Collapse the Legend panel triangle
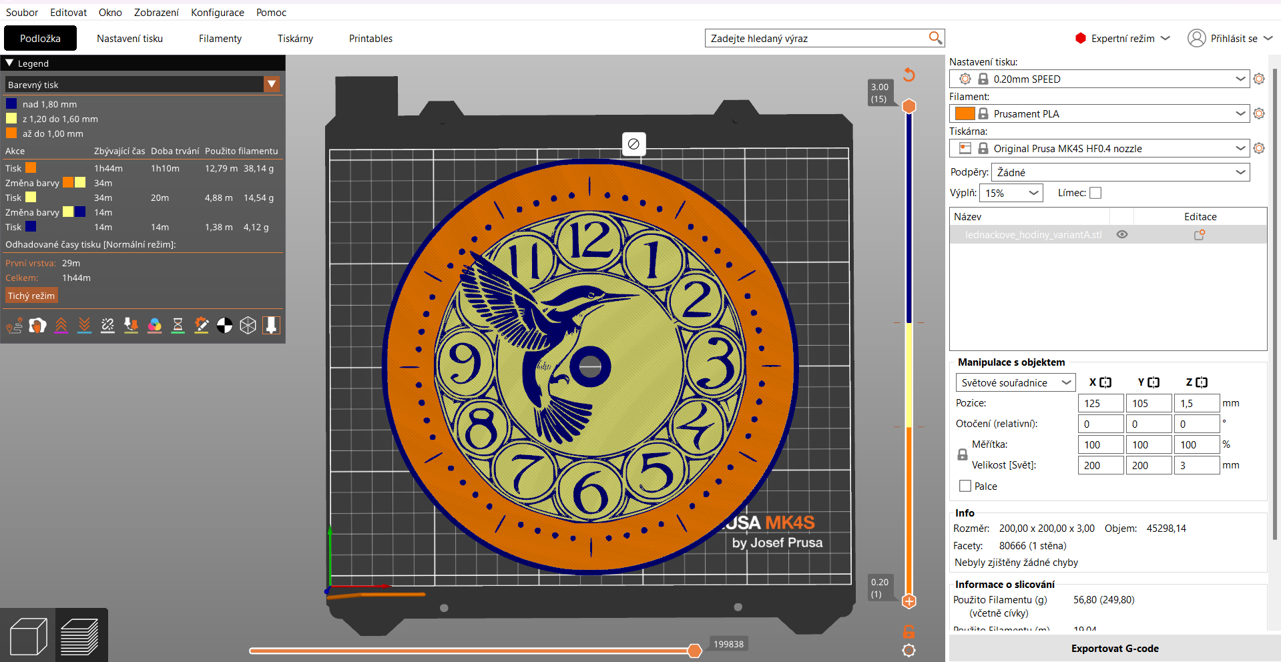1281x662 pixels. pyautogui.click(x=9, y=63)
